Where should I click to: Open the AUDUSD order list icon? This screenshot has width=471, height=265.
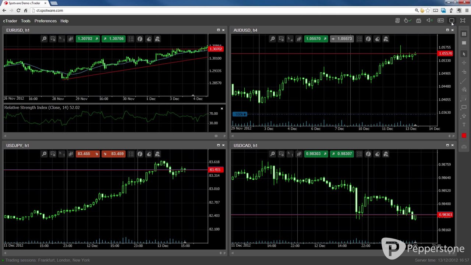pos(359,39)
